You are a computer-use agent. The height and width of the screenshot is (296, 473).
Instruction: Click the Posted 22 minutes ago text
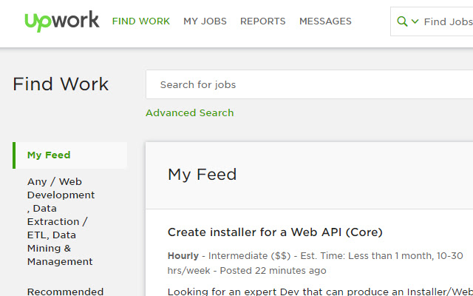(273, 270)
